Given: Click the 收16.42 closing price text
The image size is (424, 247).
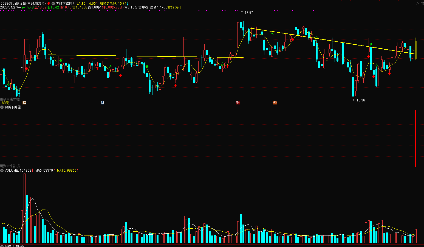Looking at the screenshot, I should click(x=66, y=7).
